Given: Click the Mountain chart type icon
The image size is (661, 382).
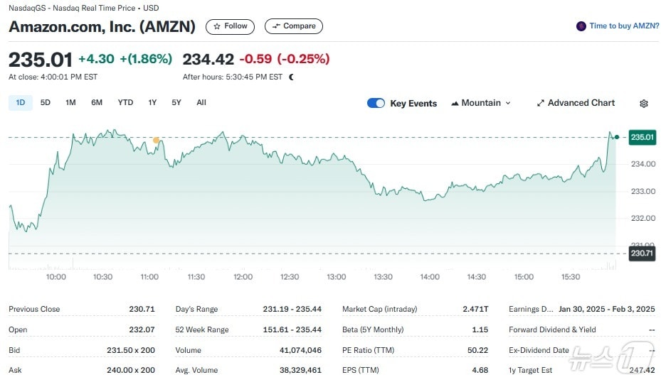Looking at the screenshot, I should (455, 104).
